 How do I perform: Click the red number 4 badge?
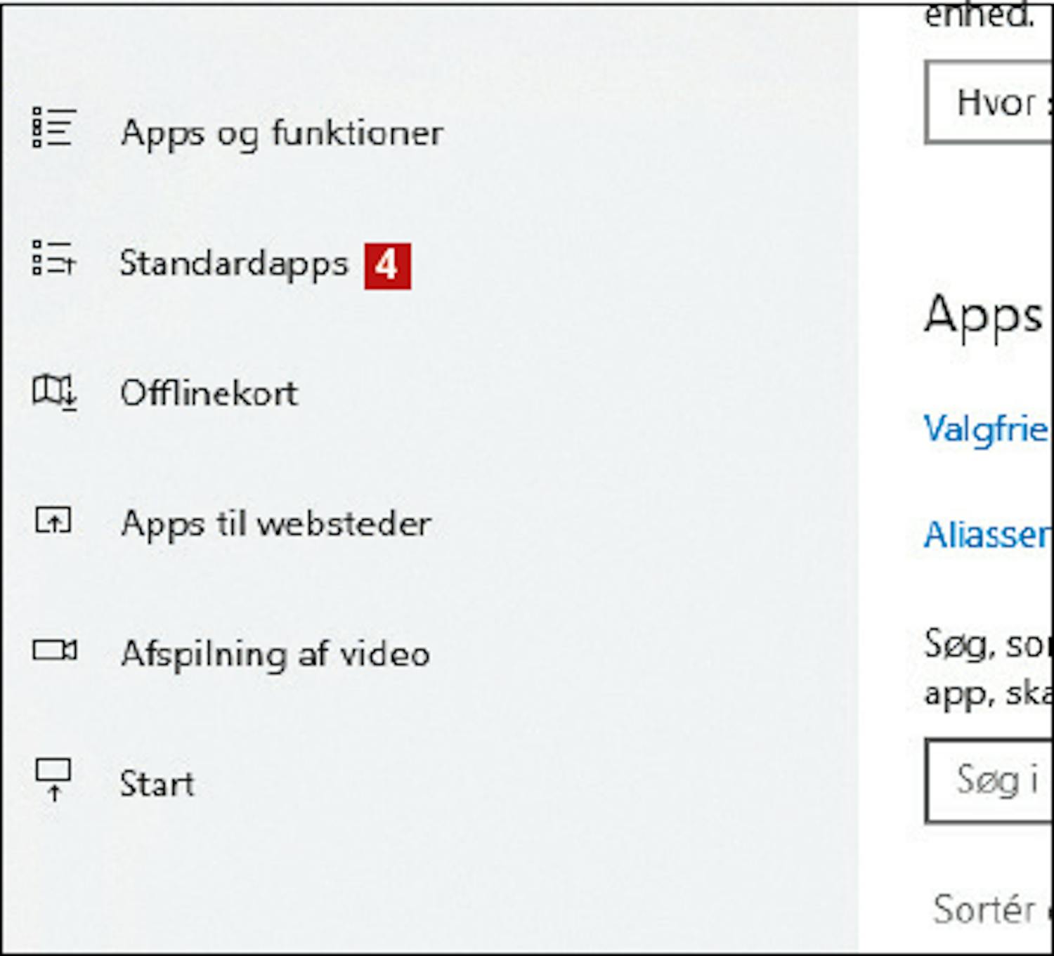coord(387,266)
